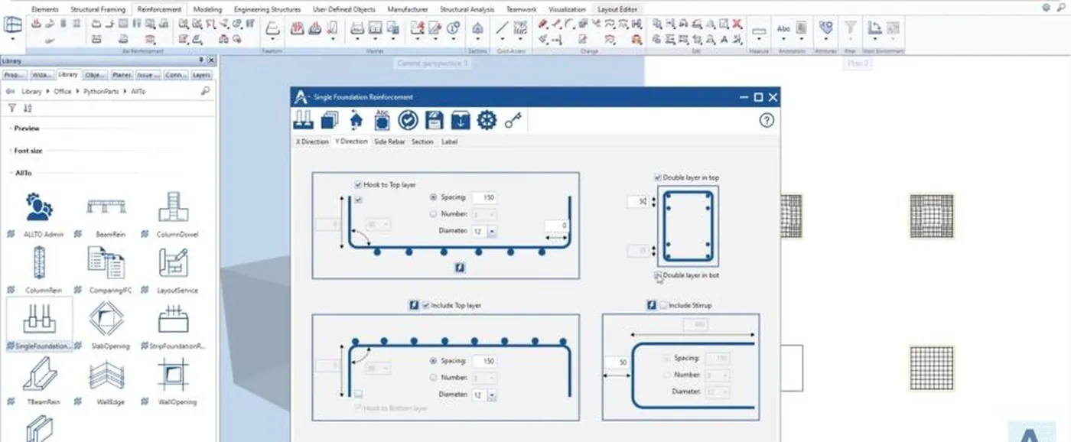Click the save disk icon in the dialog
1071x442 pixels.
434,120
